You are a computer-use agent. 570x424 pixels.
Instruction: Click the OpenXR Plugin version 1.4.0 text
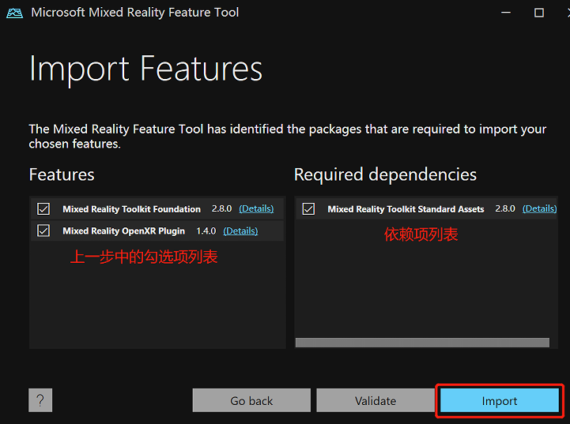tap(204, 231)
